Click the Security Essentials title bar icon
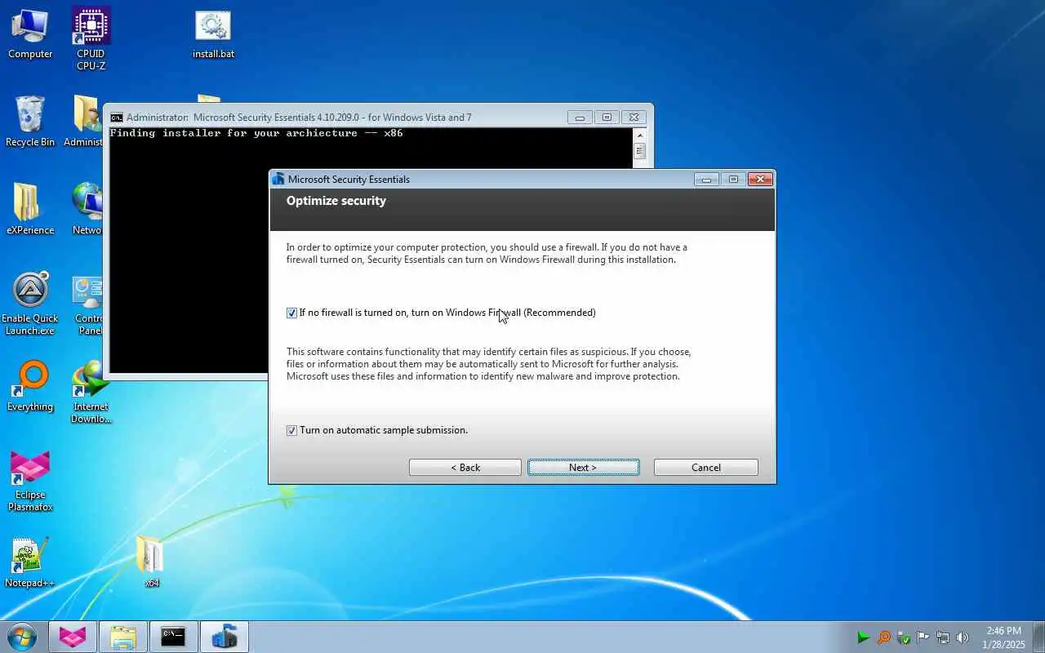1045x653 pixels. click(x=278, y=180)
